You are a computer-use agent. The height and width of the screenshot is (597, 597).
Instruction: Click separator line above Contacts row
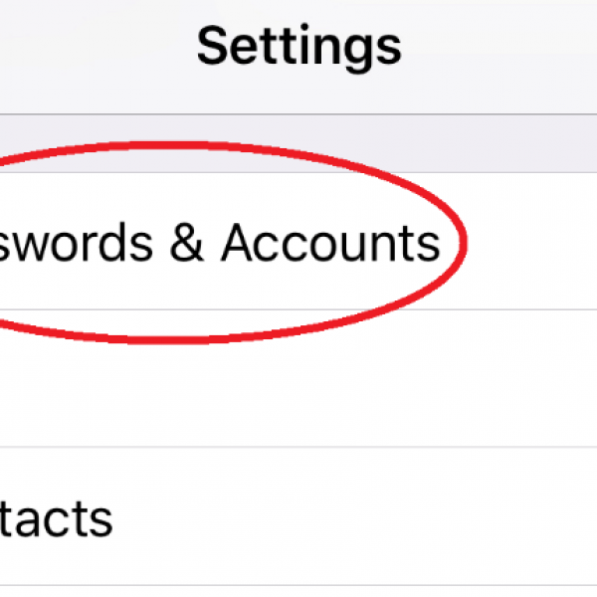(x=298, y=448)
